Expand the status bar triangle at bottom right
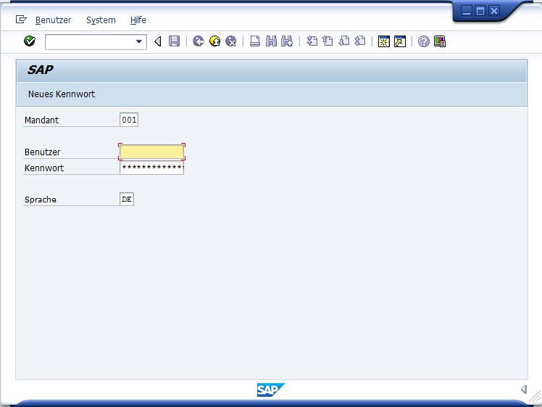Viewport: 542px width, 407px height. pos(524,390)
